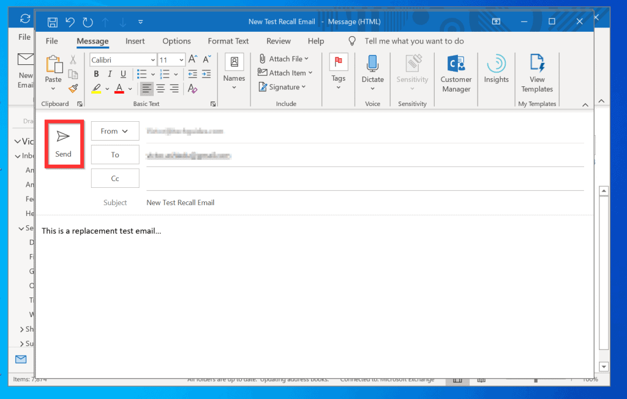627x399 pixels.
Task: Open the Format Text tab
Action: click(228, 41)
